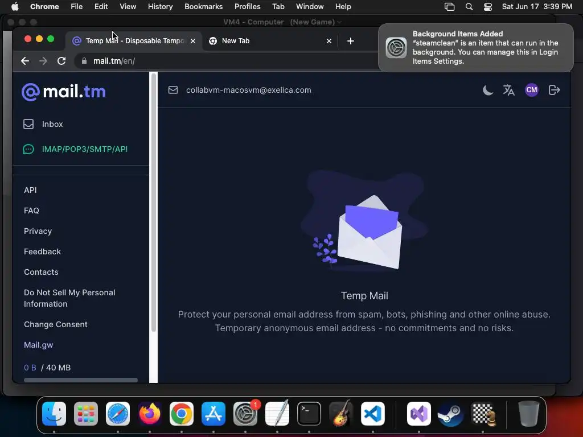Image resolution: width=583 pixels, height=437 pixels.
Task: Open the Feedback page
Action: 42,252
